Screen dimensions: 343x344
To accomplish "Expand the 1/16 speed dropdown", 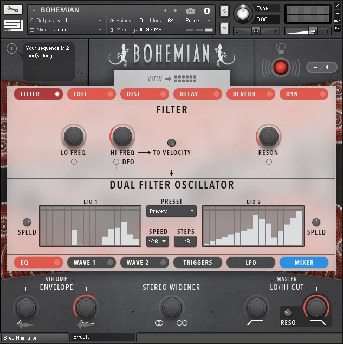I will pyautogui.click(x=158, y=241).
